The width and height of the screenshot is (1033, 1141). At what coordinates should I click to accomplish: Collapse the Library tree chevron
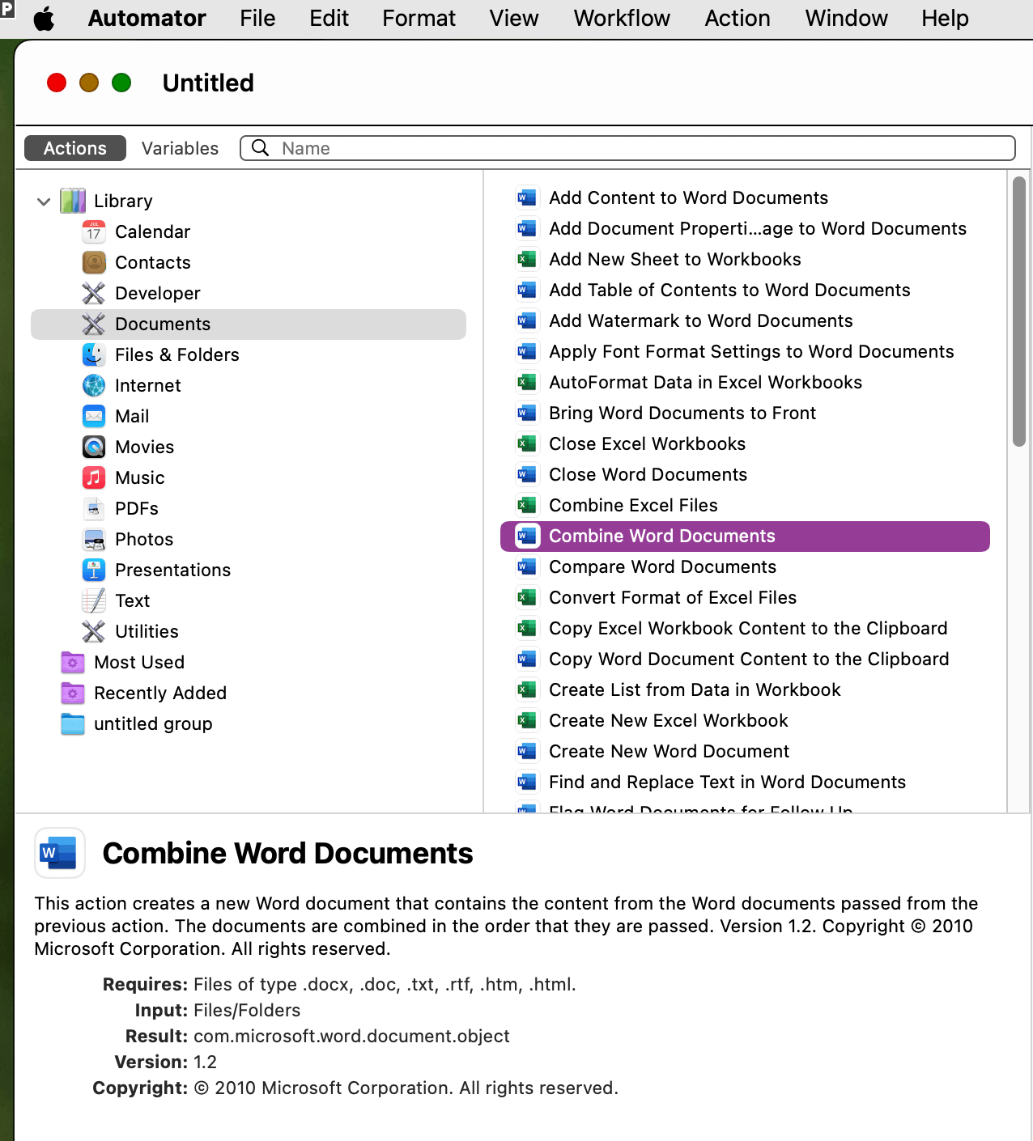44,201
